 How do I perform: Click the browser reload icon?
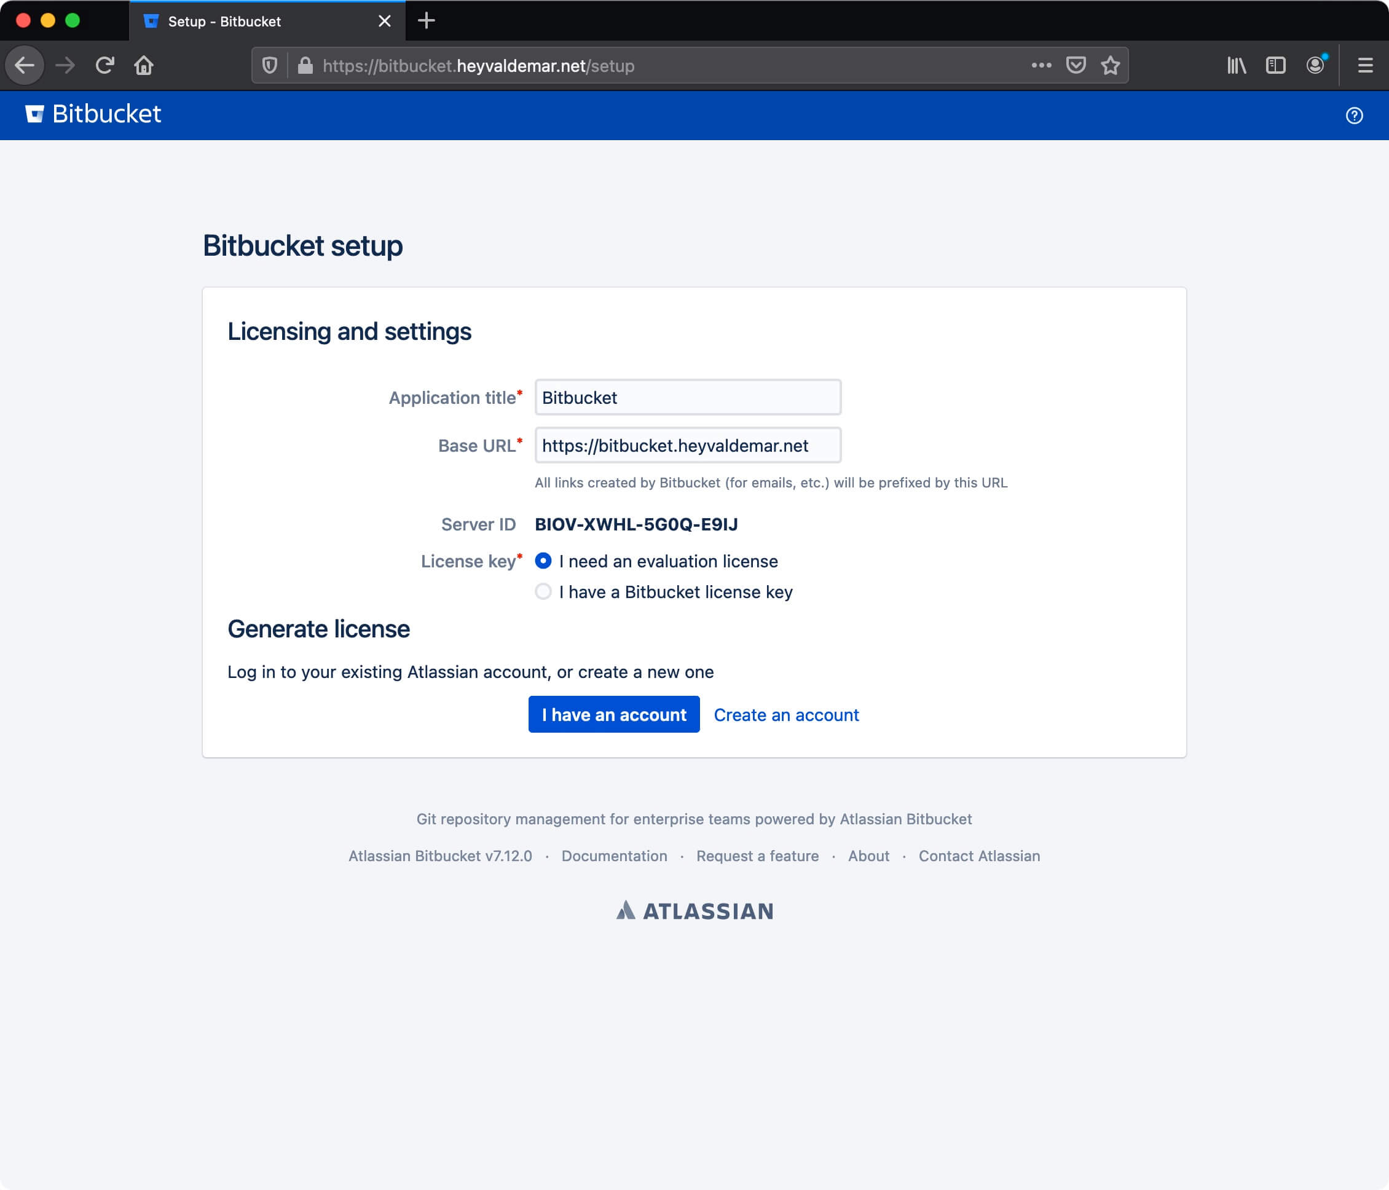106,66
